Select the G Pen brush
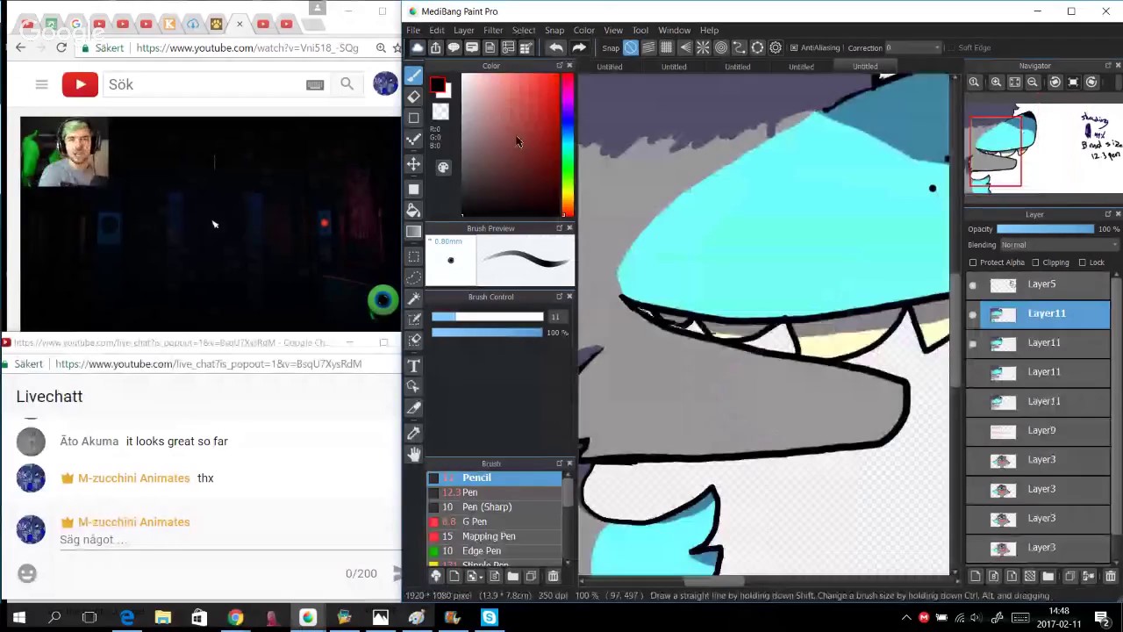The height and width of the screenshot is (632, 1123). pos(494,521)
